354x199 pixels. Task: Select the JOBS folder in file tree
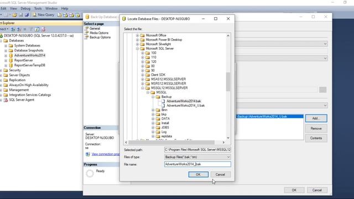165,128
